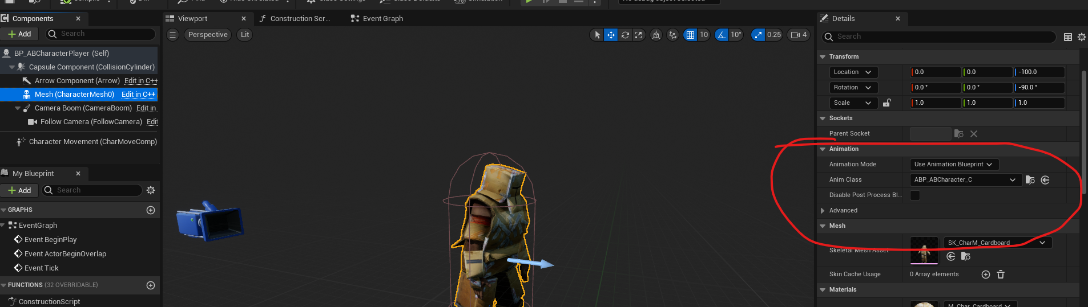Select the Details panel tab
1088x307 pixels.
click(x=843, y=19)
